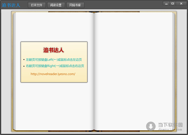The width and height of the screenshot is (188, 135).
Task: Click the bullet dot before the second tip
Action: tap(24, 66)
